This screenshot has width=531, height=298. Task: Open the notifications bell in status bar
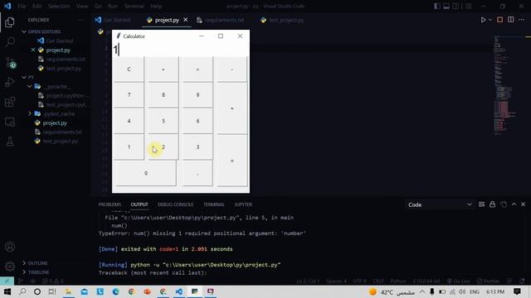tap(522, 281)
